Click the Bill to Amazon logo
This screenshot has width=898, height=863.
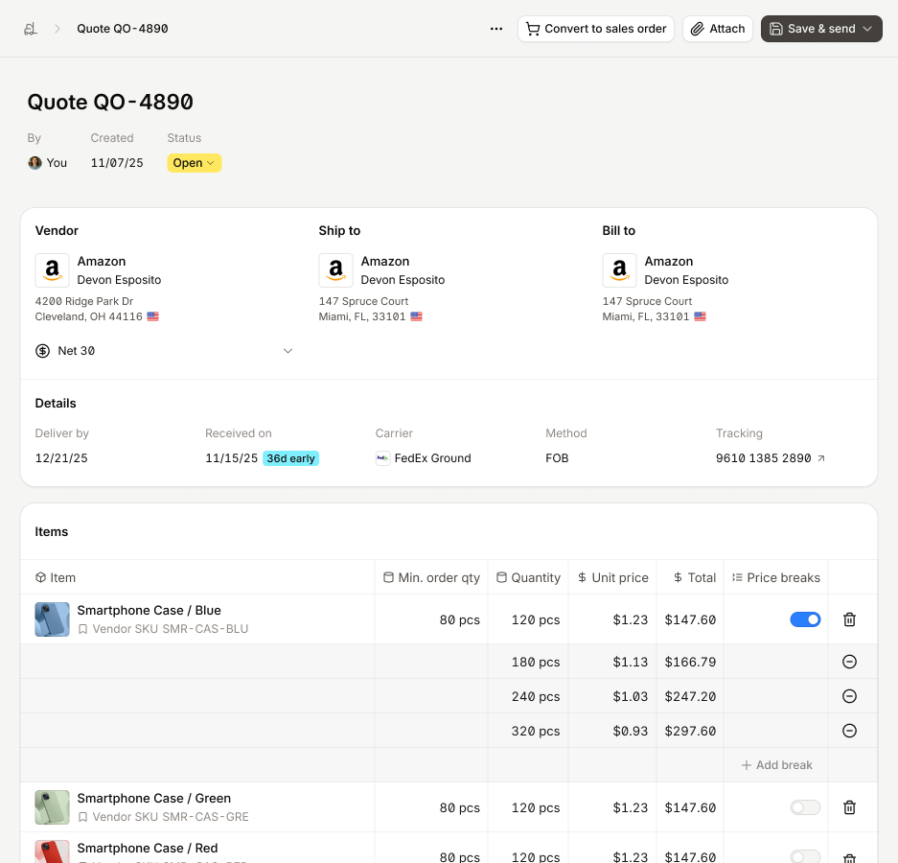619,269
